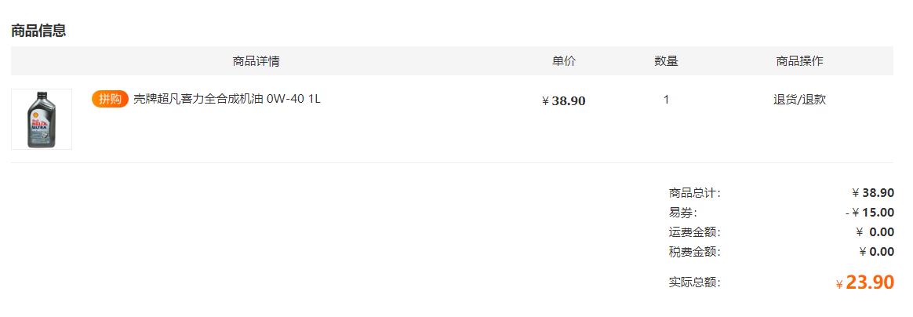Image resolution: width=913 pixels, height=317 pixels.
Task: Click the 实际总额 label
Action: click(694, 282)
